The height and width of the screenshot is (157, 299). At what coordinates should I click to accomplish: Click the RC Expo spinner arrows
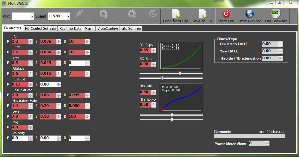(154, 50)
